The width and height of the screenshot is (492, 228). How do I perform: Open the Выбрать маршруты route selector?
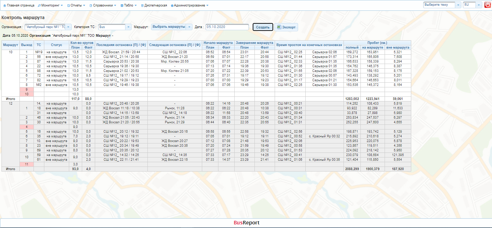(x=172, y=27)
